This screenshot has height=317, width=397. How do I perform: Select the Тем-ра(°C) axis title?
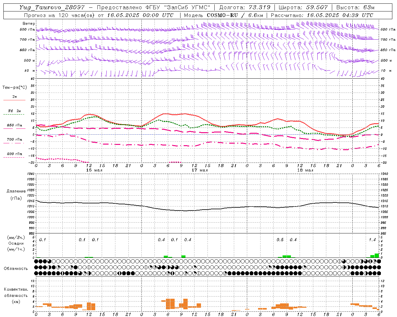[x=15, y=88]
